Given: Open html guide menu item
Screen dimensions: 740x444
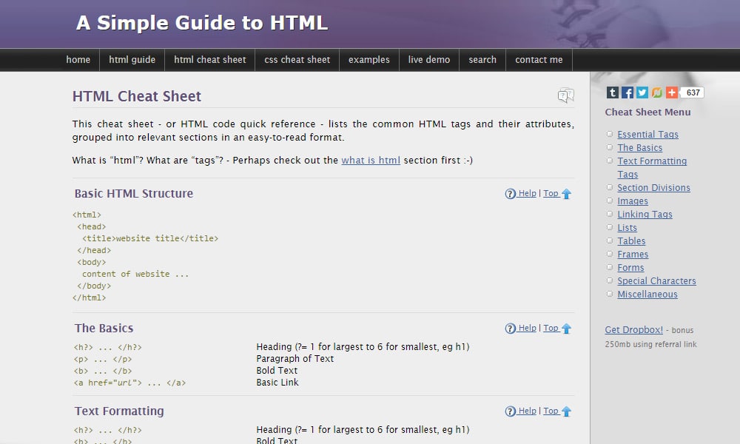Looking at the screenshot, I should [132, 60].
